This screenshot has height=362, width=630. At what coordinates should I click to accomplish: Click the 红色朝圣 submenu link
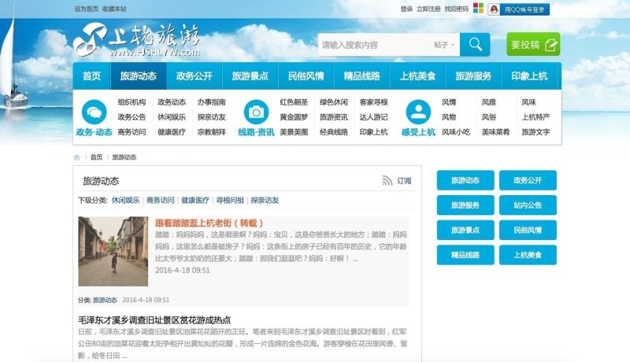[294, 102]
